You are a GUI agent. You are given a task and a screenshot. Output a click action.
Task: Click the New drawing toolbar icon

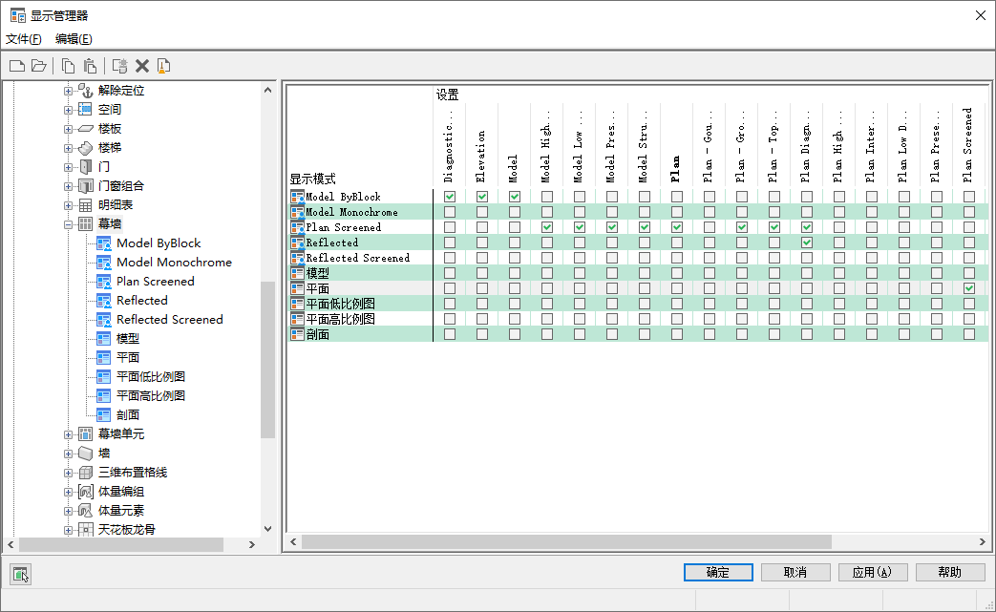point(17,66)
